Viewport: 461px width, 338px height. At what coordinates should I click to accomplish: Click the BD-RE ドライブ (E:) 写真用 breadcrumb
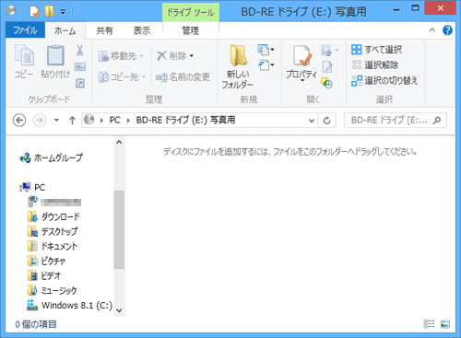185,120
